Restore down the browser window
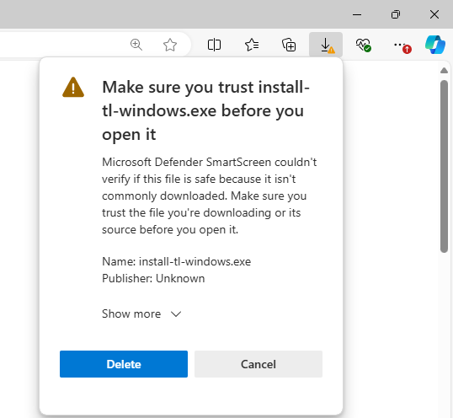453x418 pixels. [x=396, y=14]
